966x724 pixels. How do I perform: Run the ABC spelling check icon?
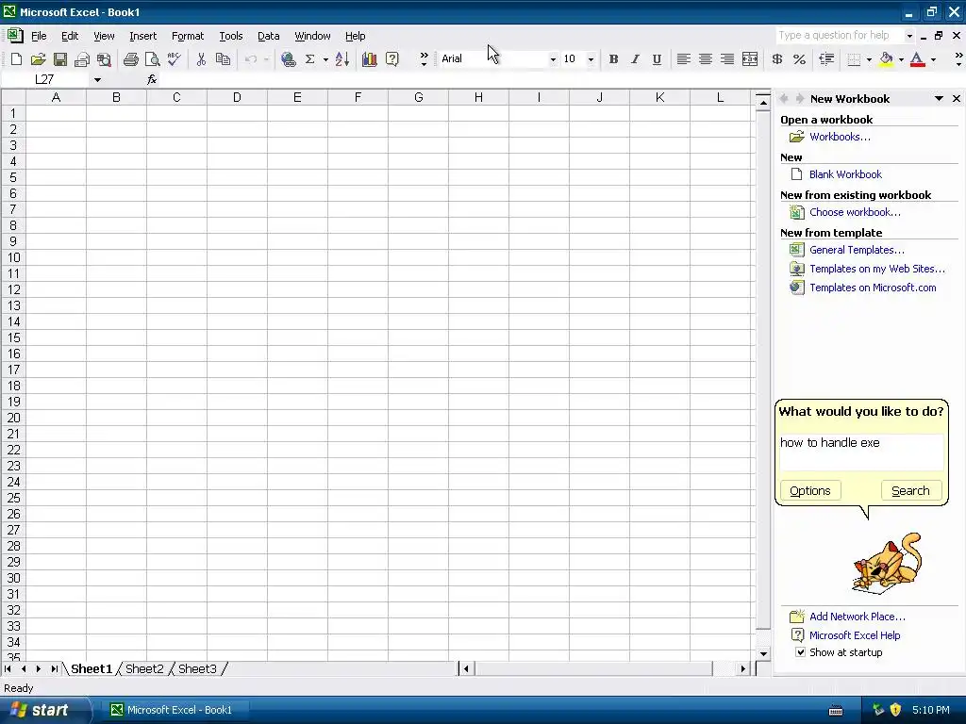(175, 59)
